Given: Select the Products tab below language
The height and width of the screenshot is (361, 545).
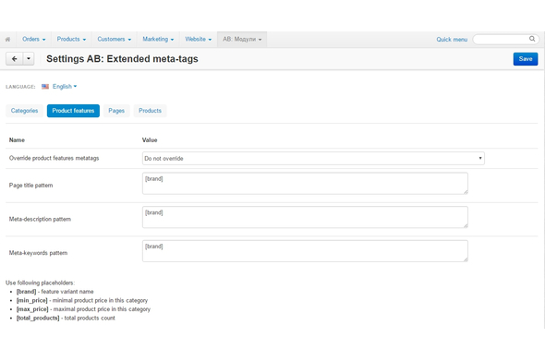Looking at the screenshot, I should coord(150,111).
